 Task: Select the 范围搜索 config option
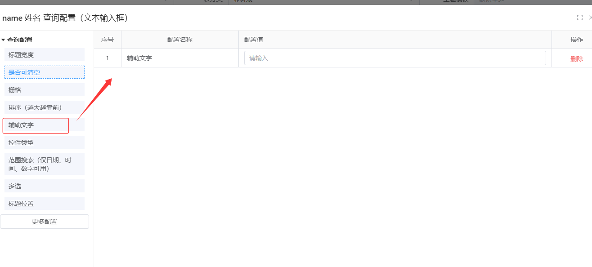(x=45, y=164)
